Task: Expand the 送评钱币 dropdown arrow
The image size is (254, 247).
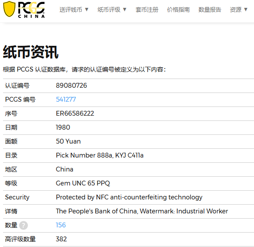Action: [87, 10]
